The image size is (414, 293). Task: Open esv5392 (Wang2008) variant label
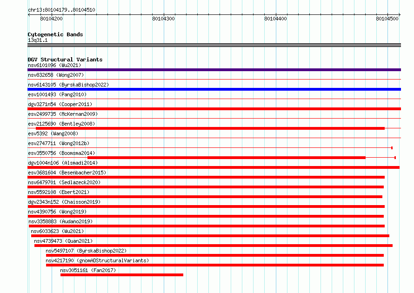click(x=53, y=133)
